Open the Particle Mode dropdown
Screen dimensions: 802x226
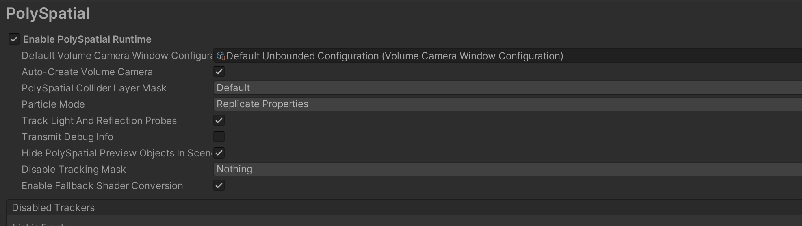[507, 104]
